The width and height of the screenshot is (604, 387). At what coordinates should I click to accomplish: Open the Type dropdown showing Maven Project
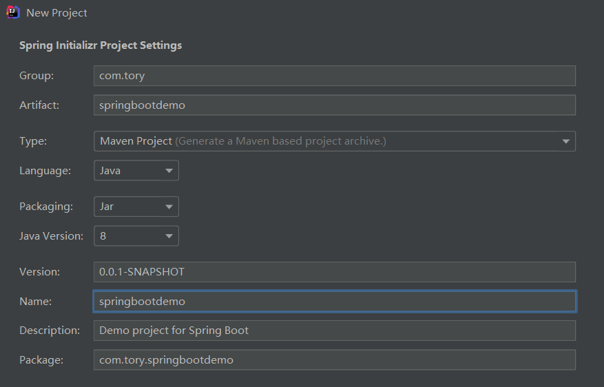(334, 141)
